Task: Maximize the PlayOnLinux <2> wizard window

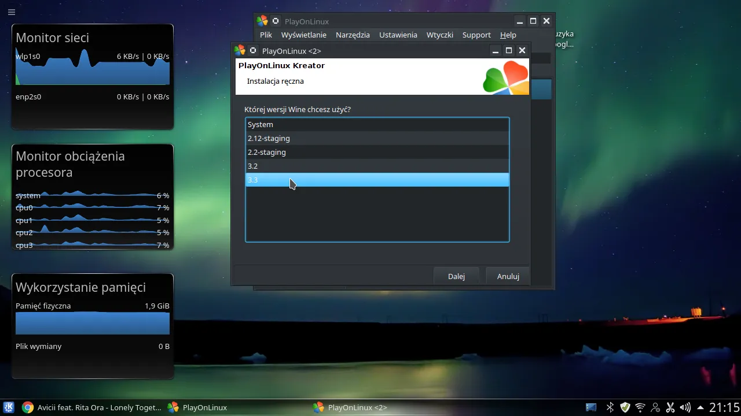Action: pyautogui.click(x=509, y=50)
